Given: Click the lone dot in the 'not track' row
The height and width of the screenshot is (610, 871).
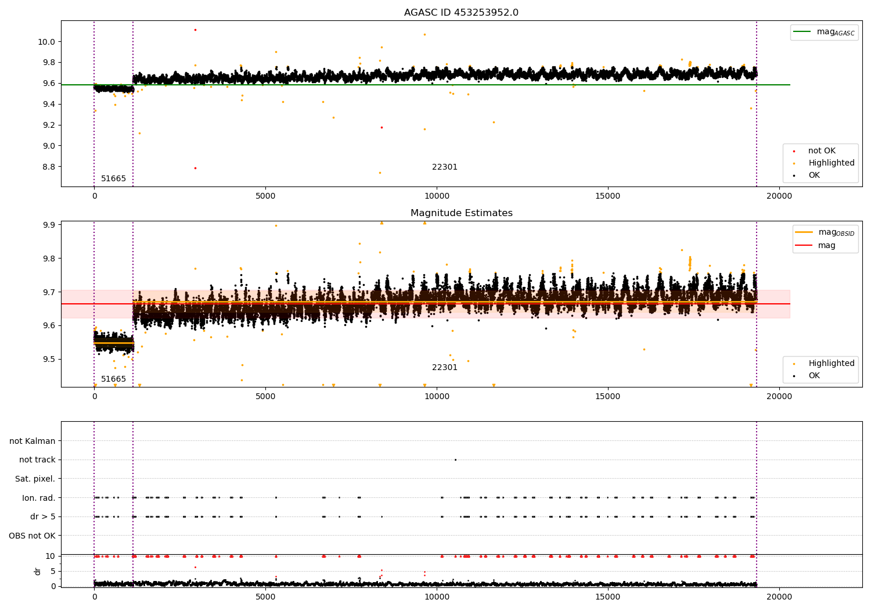Looking at the screenshot, I should [455, 460].
